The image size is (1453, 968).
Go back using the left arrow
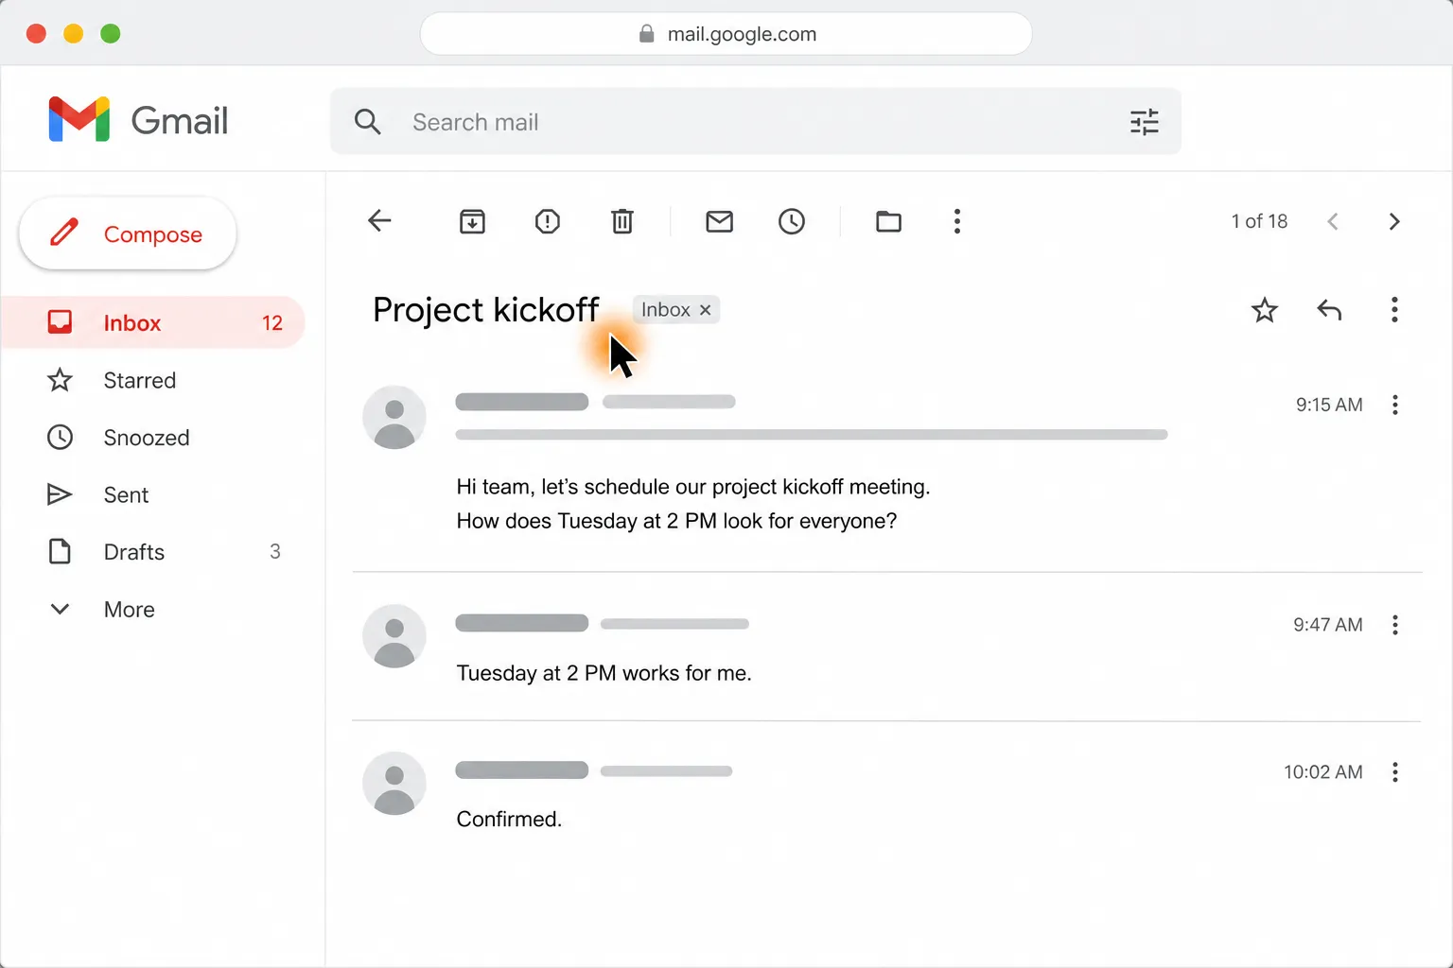379,221
